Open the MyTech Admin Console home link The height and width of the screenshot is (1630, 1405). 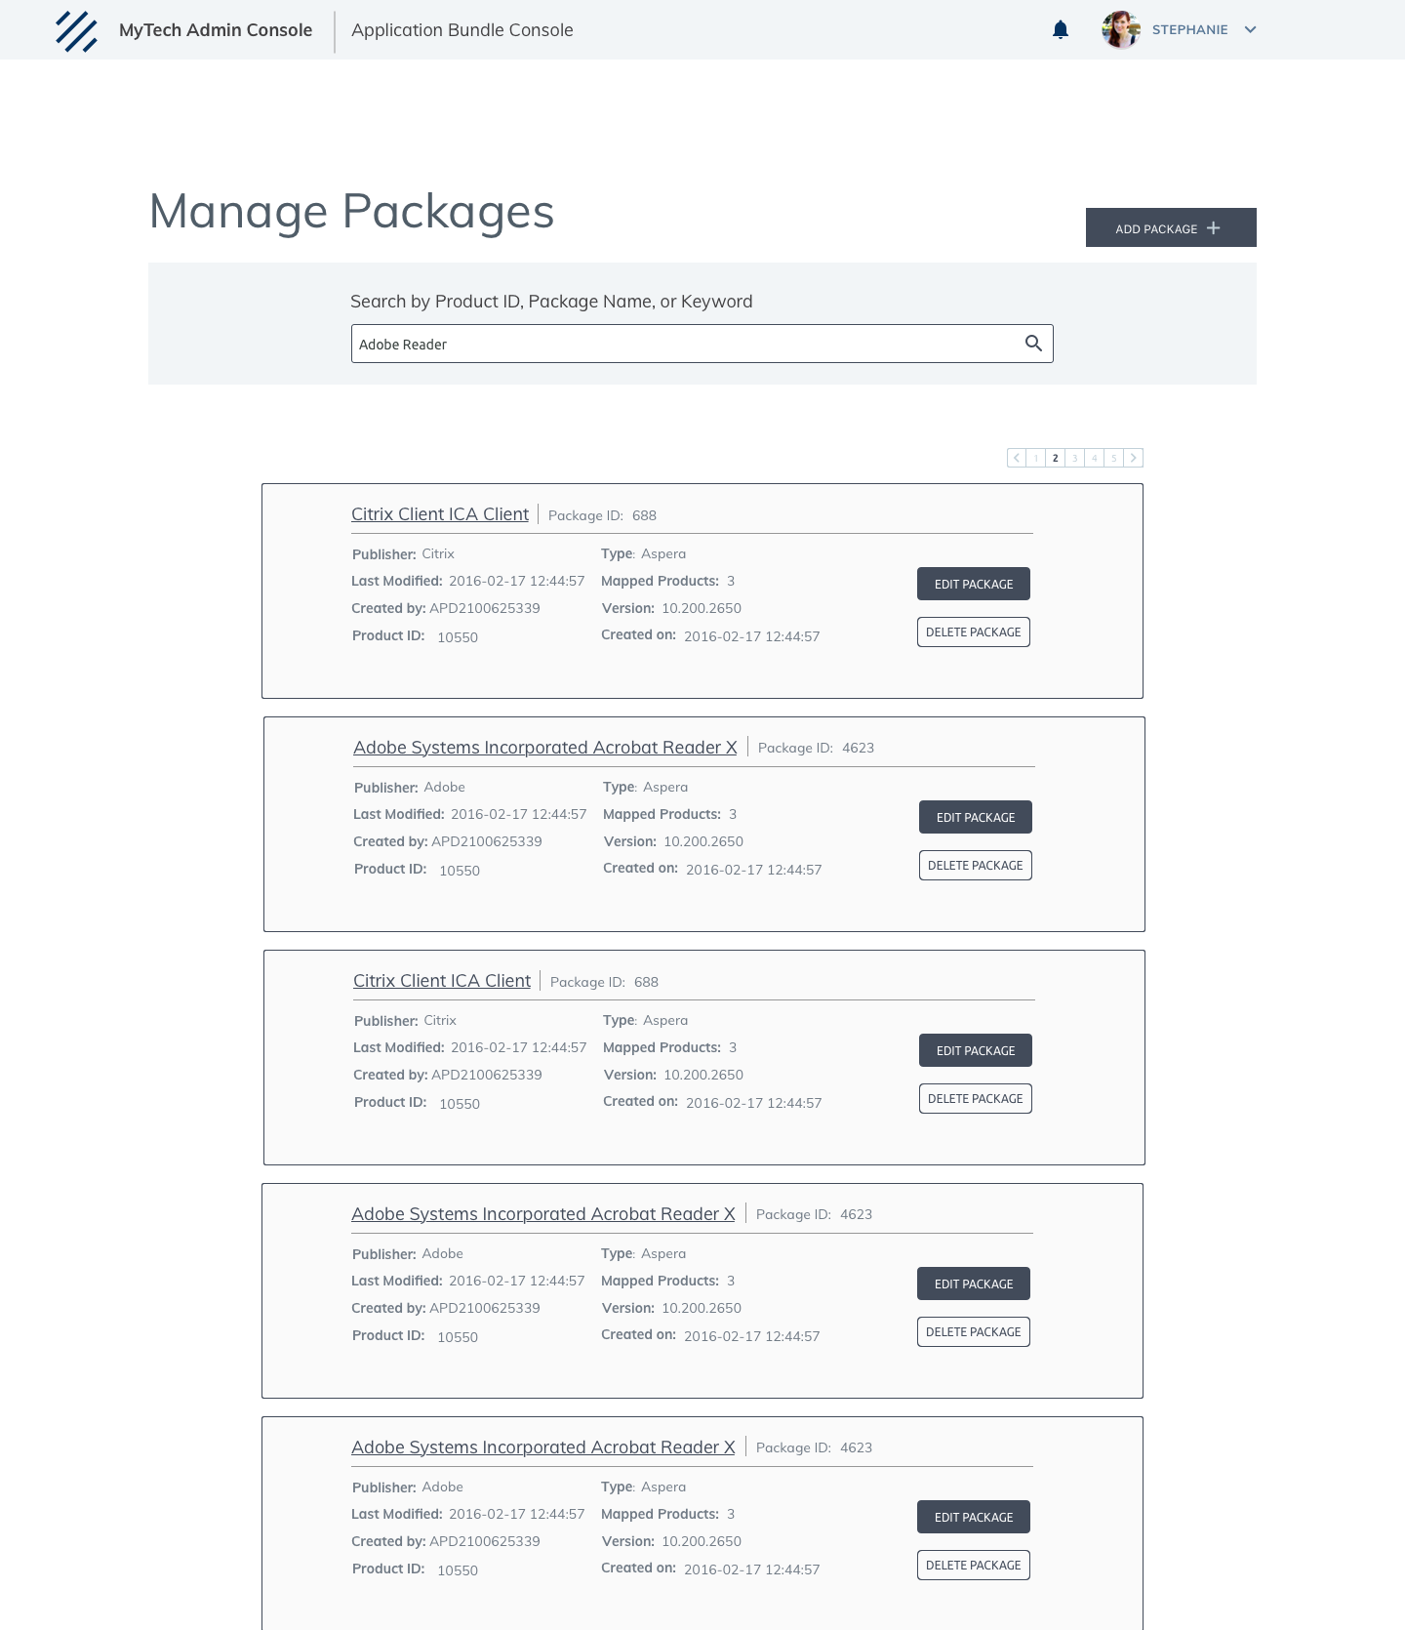click(216, 30)
